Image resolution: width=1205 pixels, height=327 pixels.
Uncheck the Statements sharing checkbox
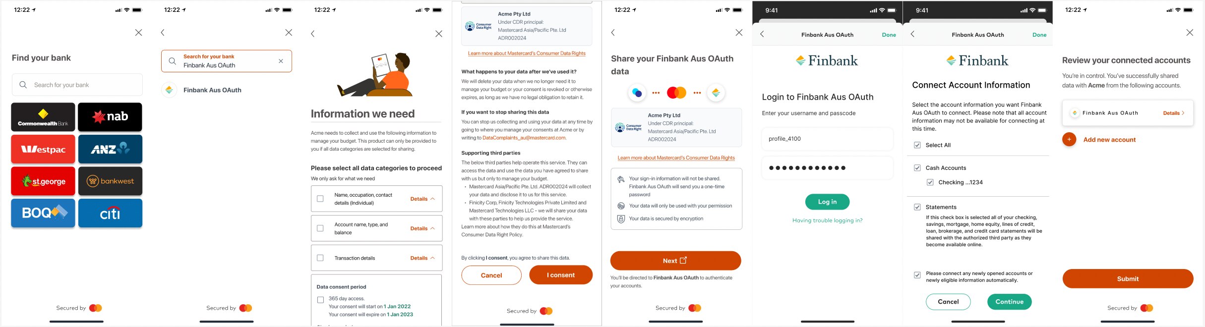tap(917, 207)
